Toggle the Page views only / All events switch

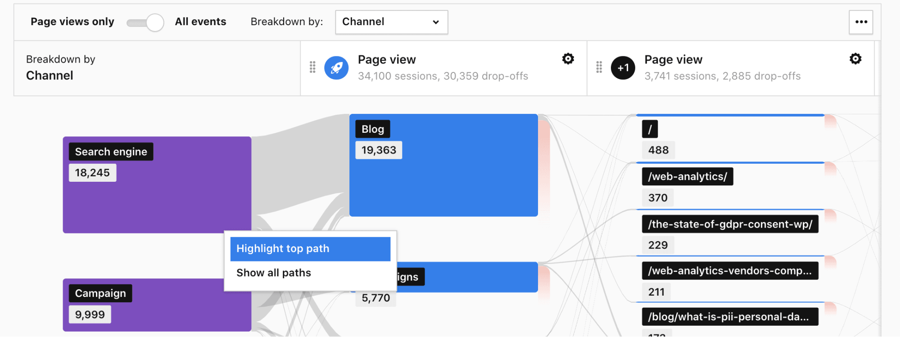145,22
